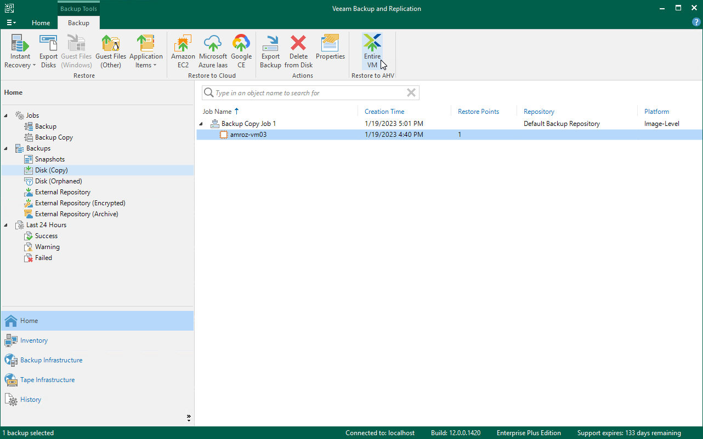
Task: Show Warning sessions
Action: (x=47, y=247)
